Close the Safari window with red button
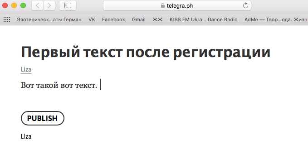 click(x=5, y=5)
